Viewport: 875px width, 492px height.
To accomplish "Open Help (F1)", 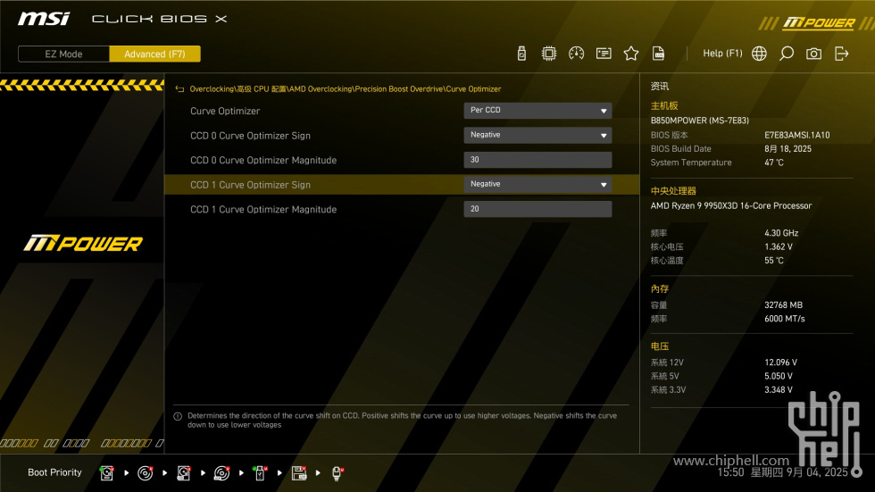I will point(722,54).
